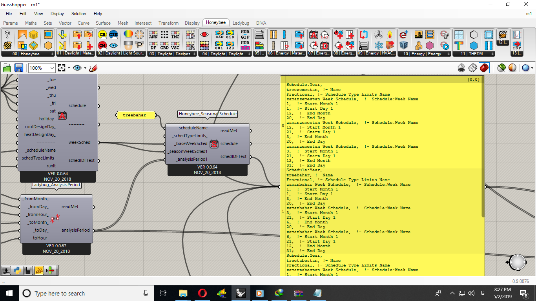Click the Honeybee question mark help icon

click(7, 34)
